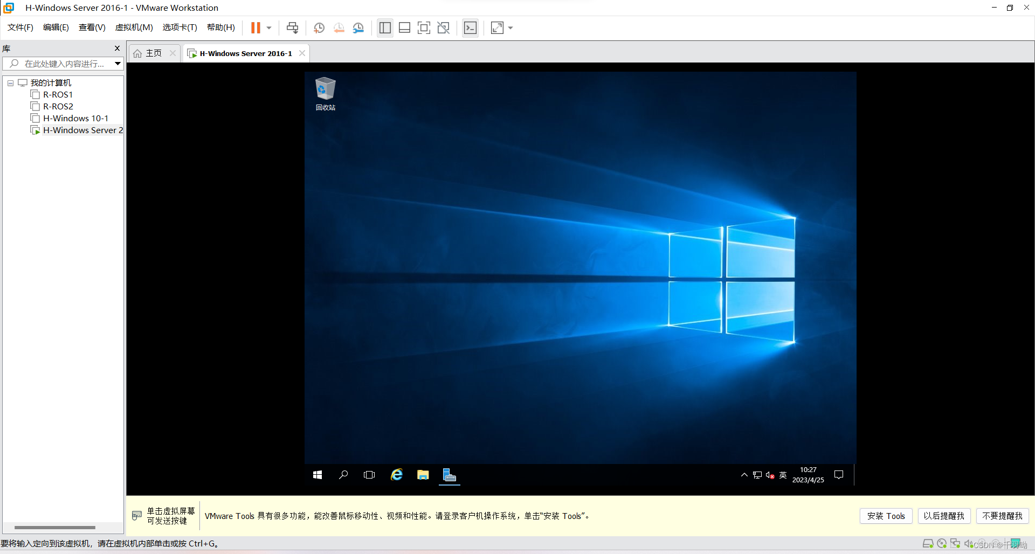The height and width of the screenshot is (554, 1035).
Task: Pause the virtual machine with the orange pause button
Action: click(256, 27)
